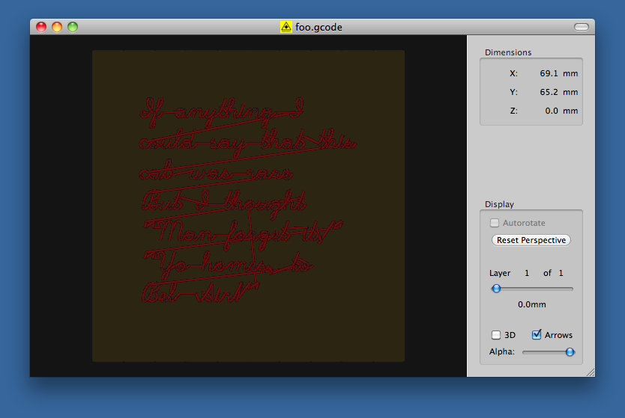Click the Y dimension value 65.2
The height and width of the screenshot is (418, 625).
coord(549,92)
